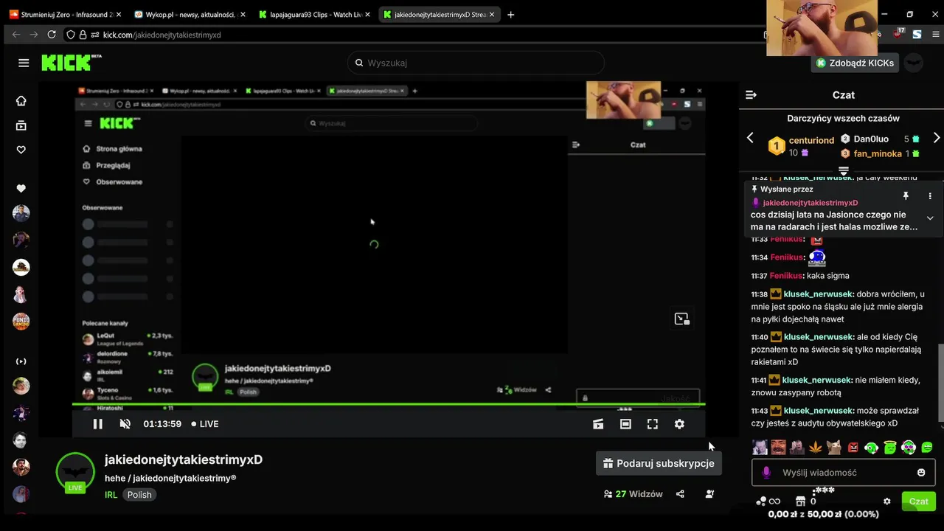Image resolution: width=944 pixels, height=531 pixels.
Task: Insert the green grin emote
Action: [x=927, y=448]
